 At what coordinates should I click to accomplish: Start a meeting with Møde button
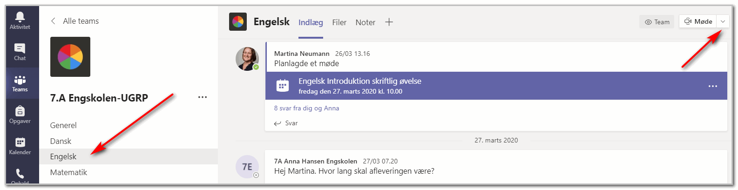click(x=698, y=21)
